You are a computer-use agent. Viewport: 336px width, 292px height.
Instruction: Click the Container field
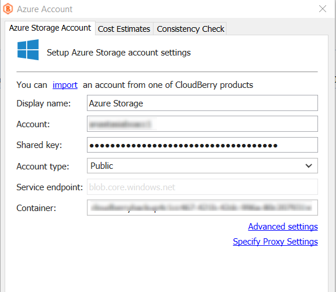pos(202,208)
